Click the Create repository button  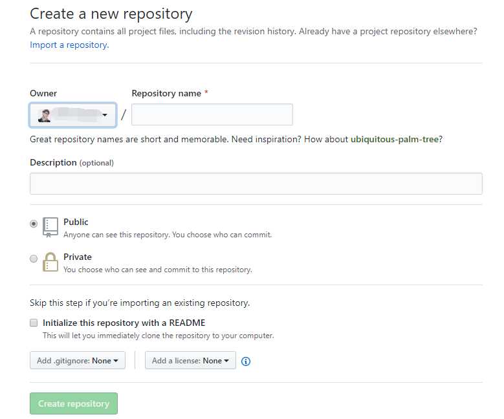(x=74, y=403)
